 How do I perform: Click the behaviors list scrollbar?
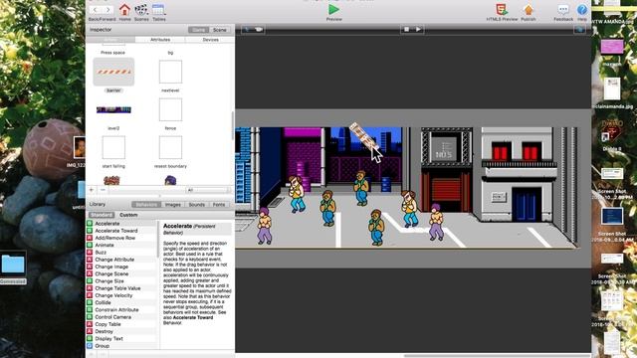[x=157, y=239]
